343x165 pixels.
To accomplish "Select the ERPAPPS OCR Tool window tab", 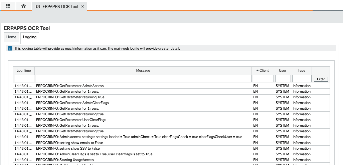I will point(60,6).
